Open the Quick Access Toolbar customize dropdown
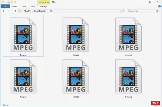The width and height of the screenshot is (162, 107). click(15, 2)
